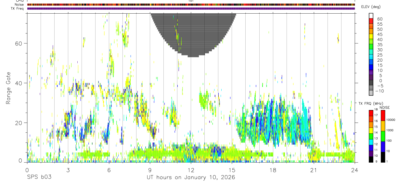This screenshot has height=184, width=399.
Task: Click the x-axis tick label '12'
Action: point(191,170)
